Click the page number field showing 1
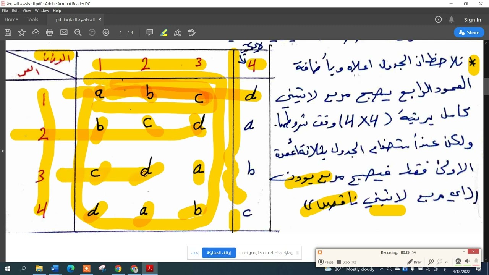 (120, 32)
